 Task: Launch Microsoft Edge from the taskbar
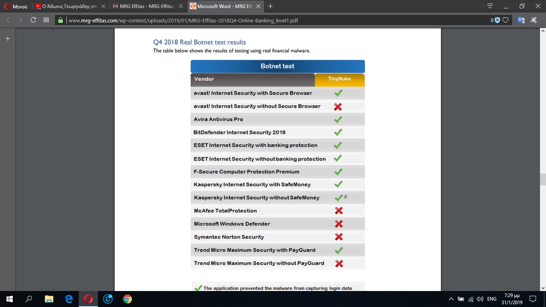pos(69,299)
